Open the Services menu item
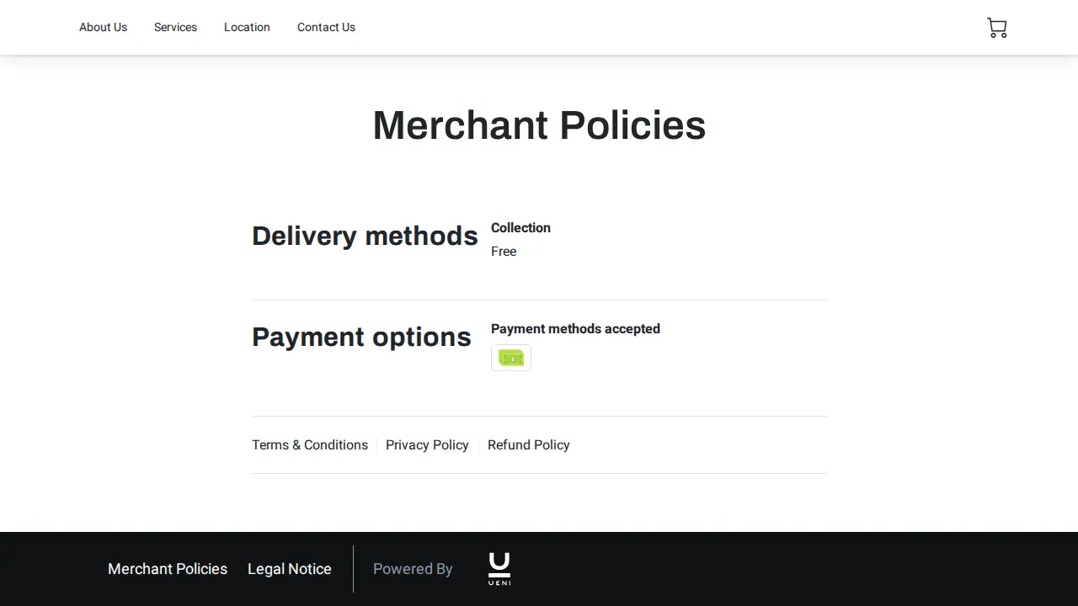1078x606 pixels. coord(175,27)
